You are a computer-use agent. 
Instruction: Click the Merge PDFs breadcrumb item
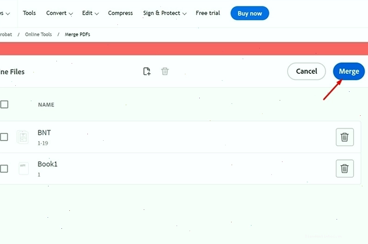[78, 35]
